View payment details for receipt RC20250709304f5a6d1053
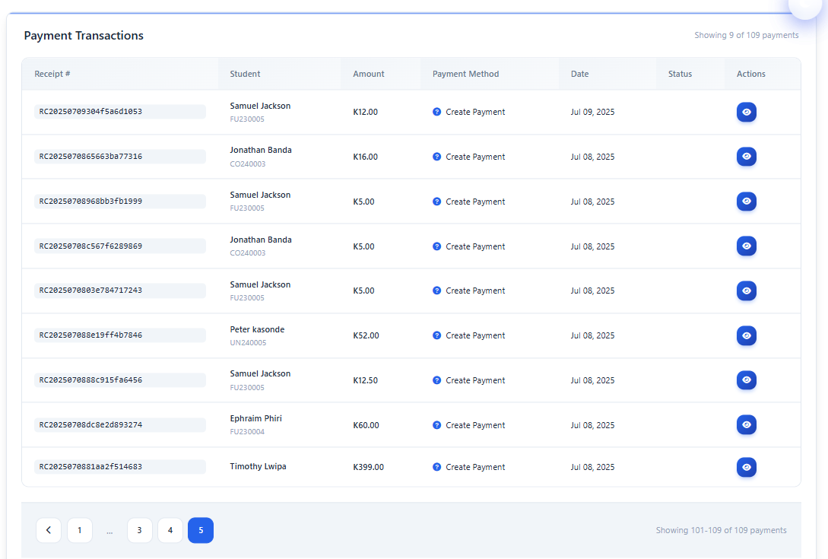This screenshot has height=559, width=828. coord(746,112)
